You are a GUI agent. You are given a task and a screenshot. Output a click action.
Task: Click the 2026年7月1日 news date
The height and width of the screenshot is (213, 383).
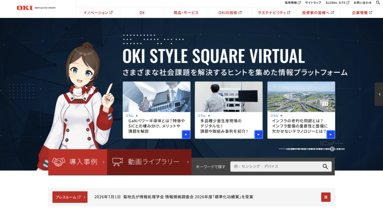tap(107, 197)
